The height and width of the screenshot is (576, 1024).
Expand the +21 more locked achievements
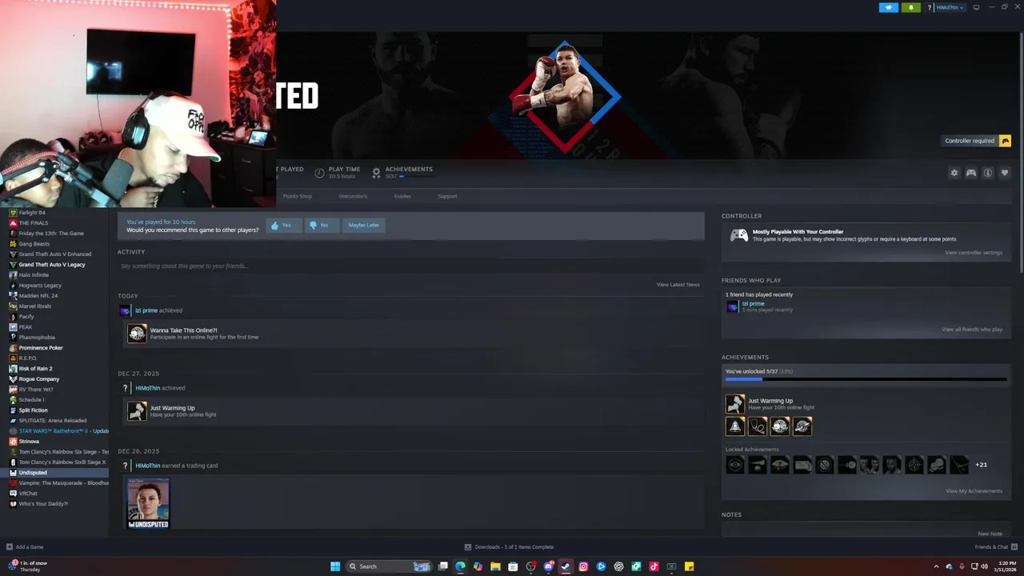981,465
